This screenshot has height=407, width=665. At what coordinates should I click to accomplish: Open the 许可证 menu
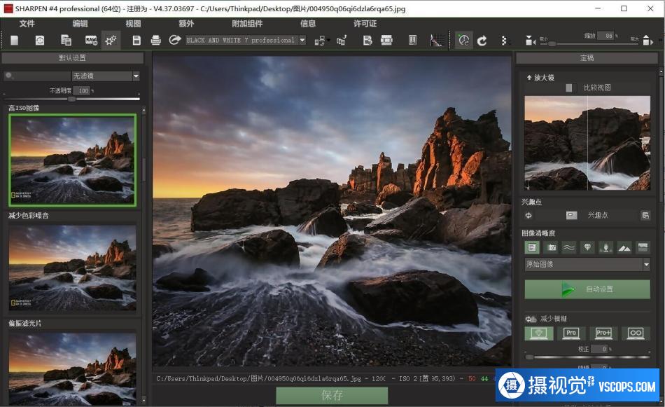(365, 24)
